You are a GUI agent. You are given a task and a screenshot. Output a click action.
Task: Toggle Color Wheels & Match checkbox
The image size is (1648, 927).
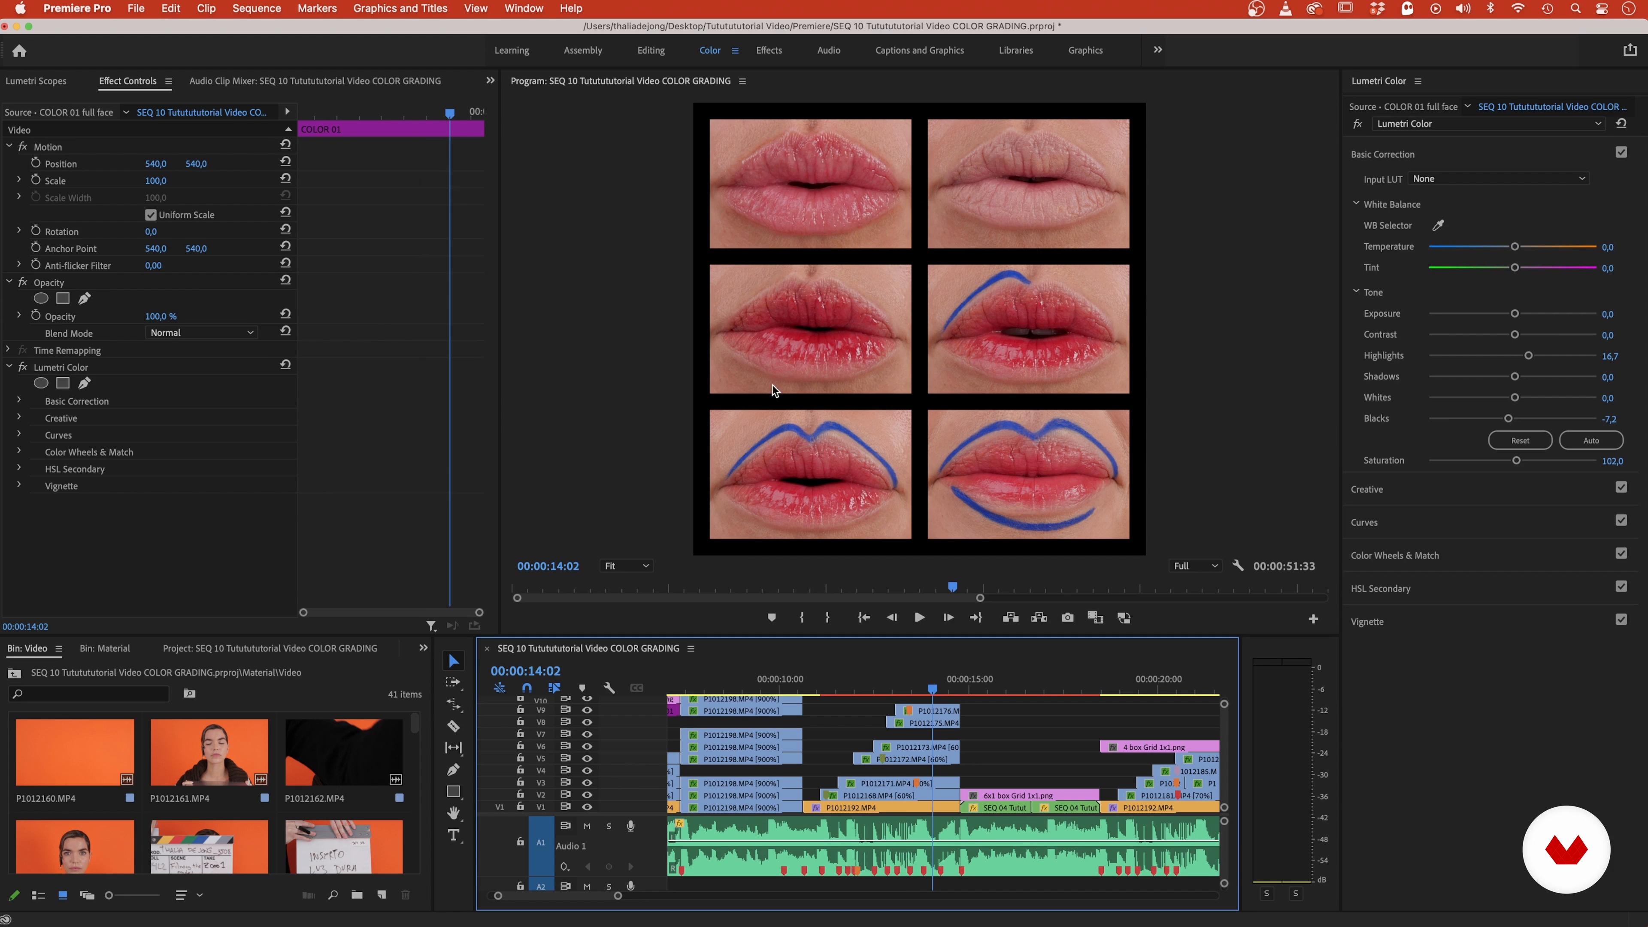1621,554
